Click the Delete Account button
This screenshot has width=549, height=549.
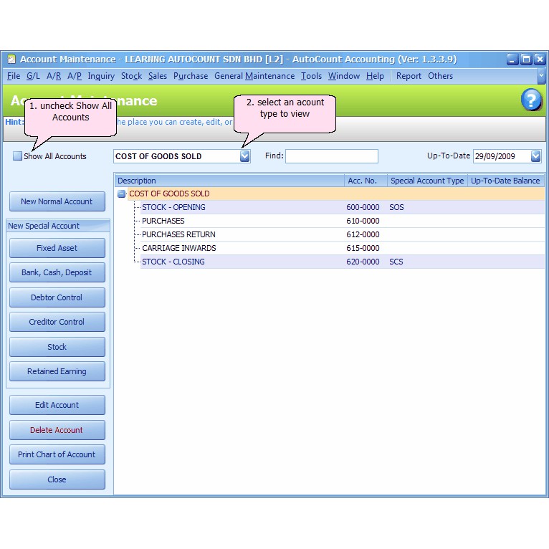pos(57,430)
